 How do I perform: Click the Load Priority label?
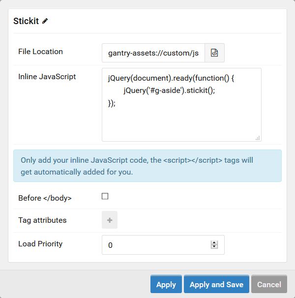pyautogui.click(x=40, y=244)
